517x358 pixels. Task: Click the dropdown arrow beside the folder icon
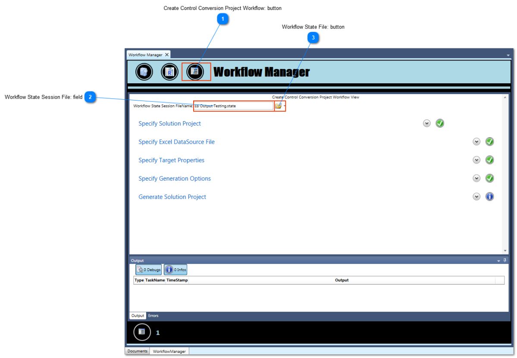285,106
